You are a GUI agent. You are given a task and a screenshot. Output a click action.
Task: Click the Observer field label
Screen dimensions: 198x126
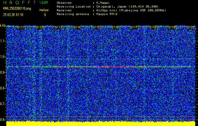[x=64, y=3]
